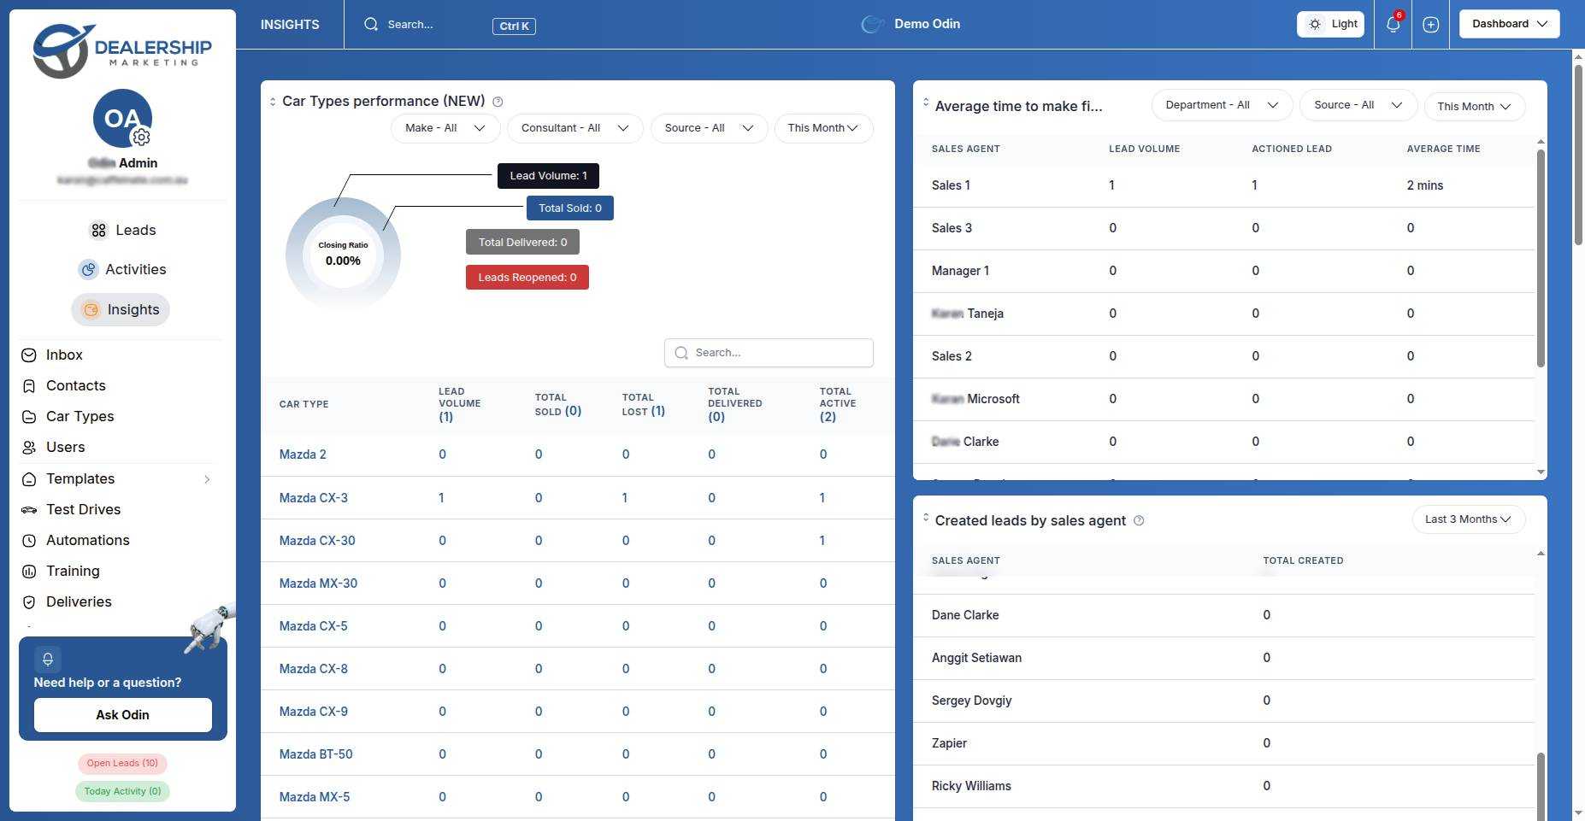This screenshot has height=821, width=1585.
Task: Open Source - All in Average time widget
Action: (1358, 105)
